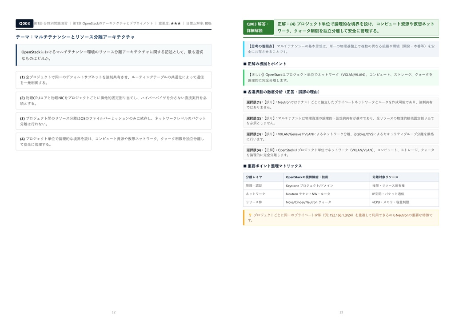Click the Q003 解答・詳細解説 green badge

click(258, 27)
